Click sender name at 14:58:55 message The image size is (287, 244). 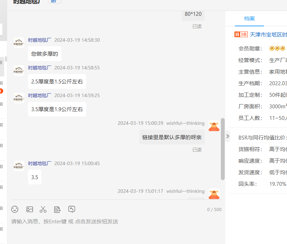tap(40, 68)
